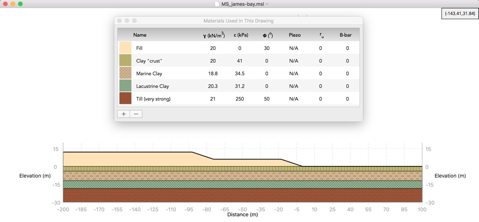
Task: Click the Marine Clay layer in the drawing
Action: tap(243, 176)
